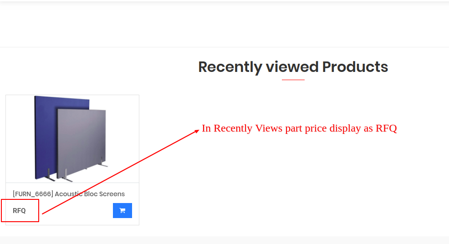
Task: Click the red arrowhead near the annotation
Action: (197, 131)
